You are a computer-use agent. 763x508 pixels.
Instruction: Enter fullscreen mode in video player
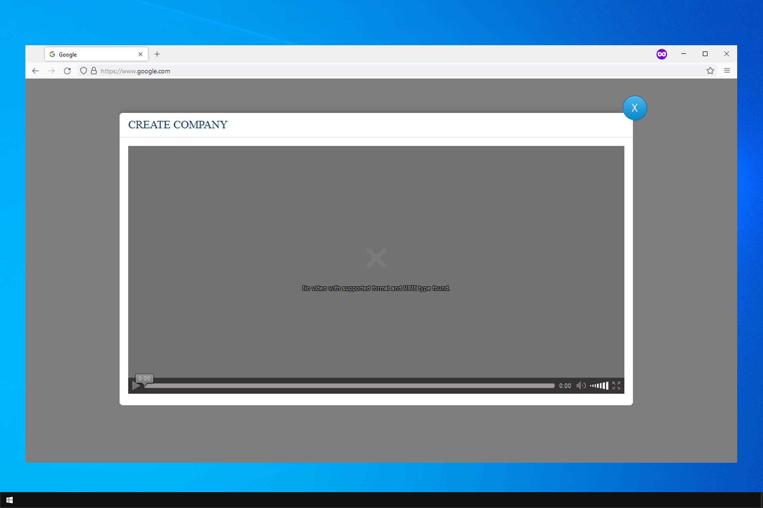pos(616,385)
